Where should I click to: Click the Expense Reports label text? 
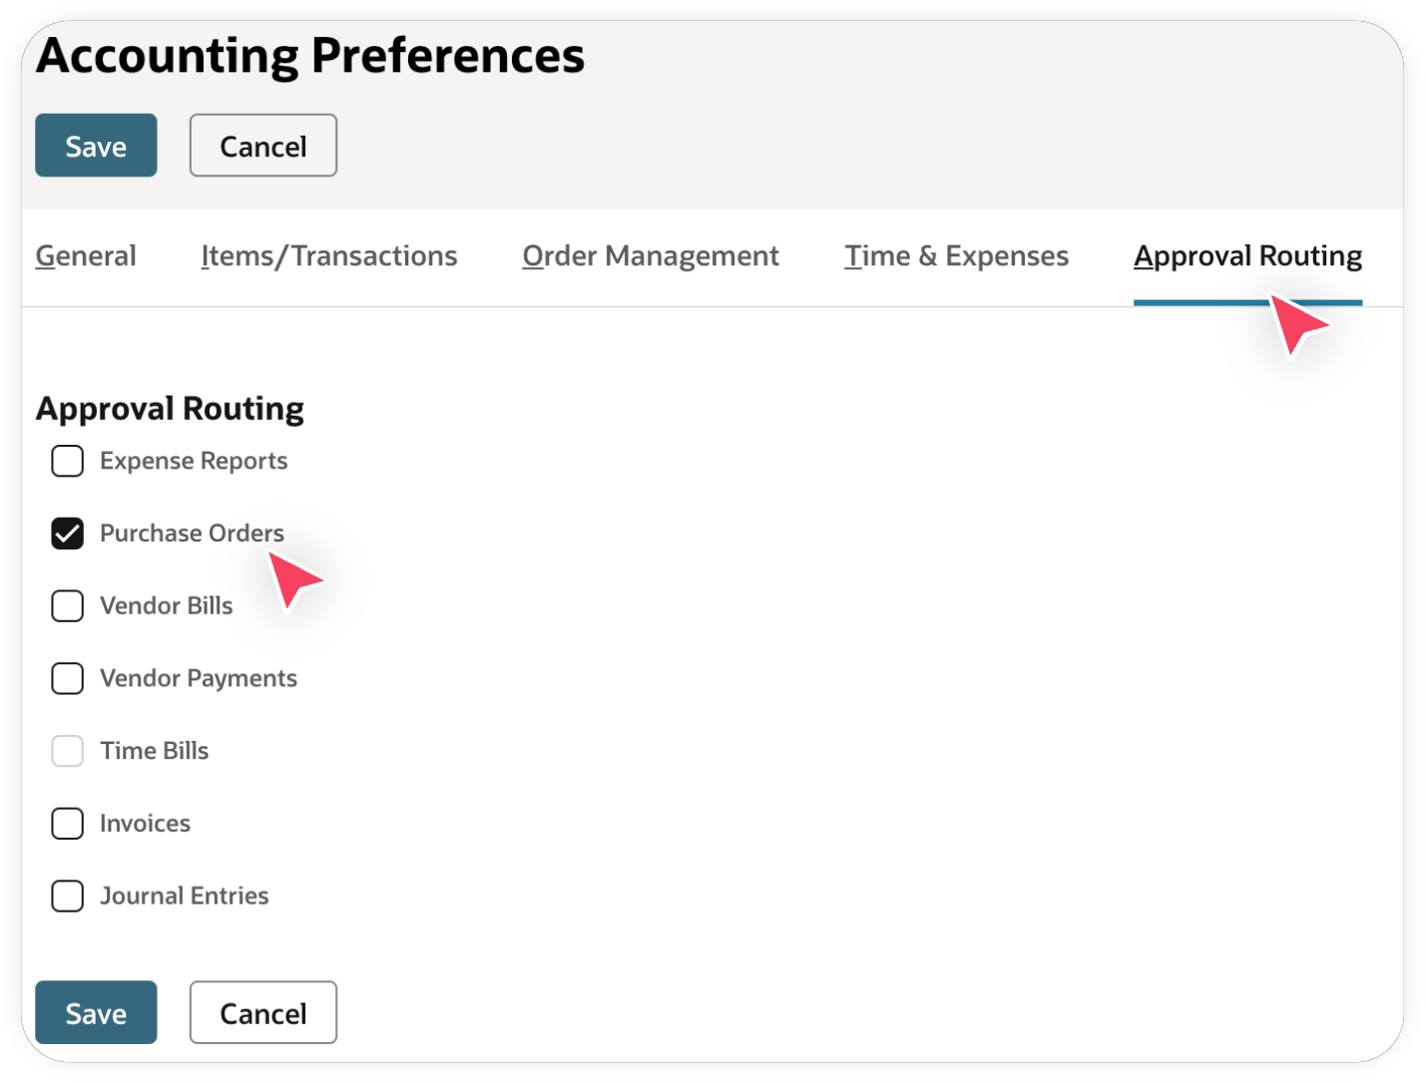(x=194, y=461)
